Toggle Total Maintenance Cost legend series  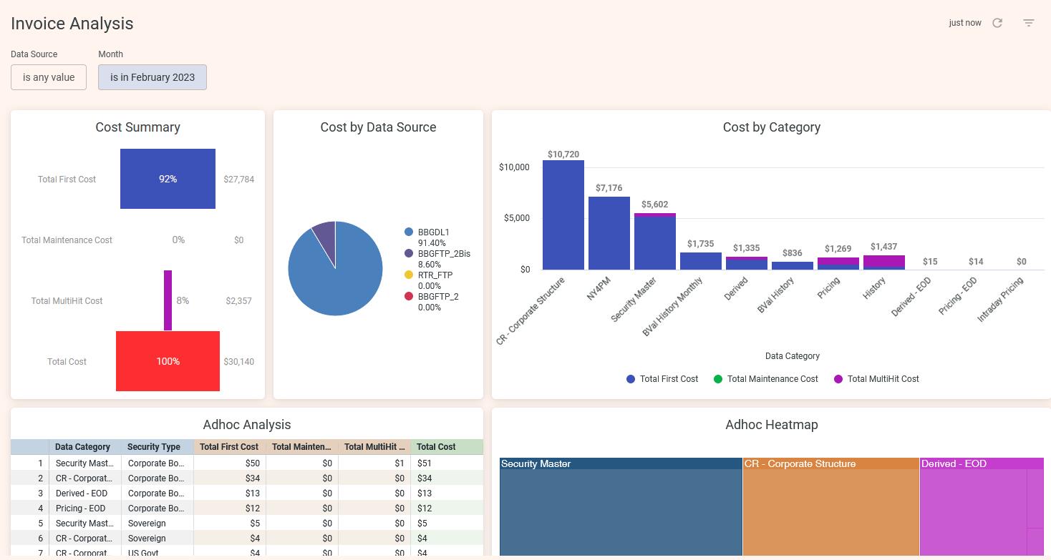click(765, 379)
